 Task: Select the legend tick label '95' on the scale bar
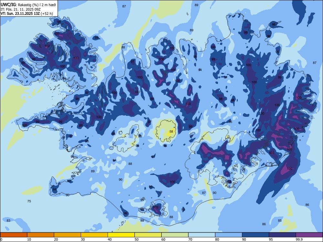[x=271, y=239]
